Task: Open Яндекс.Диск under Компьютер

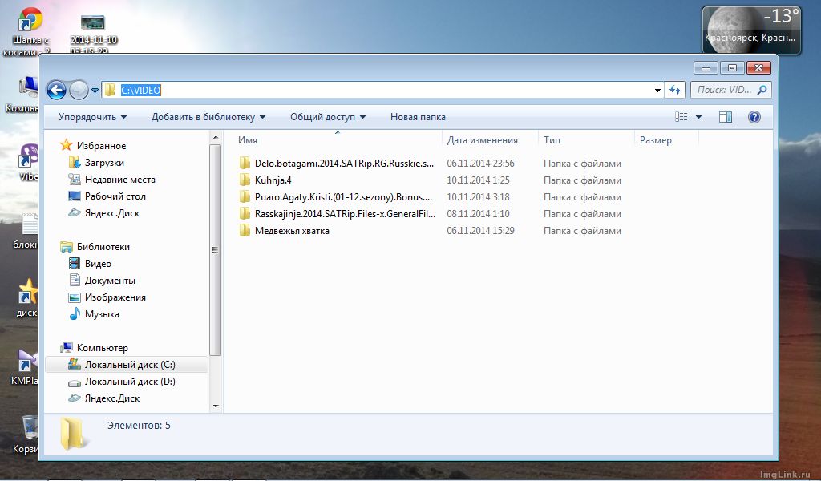Action: (x=112, y=398)
